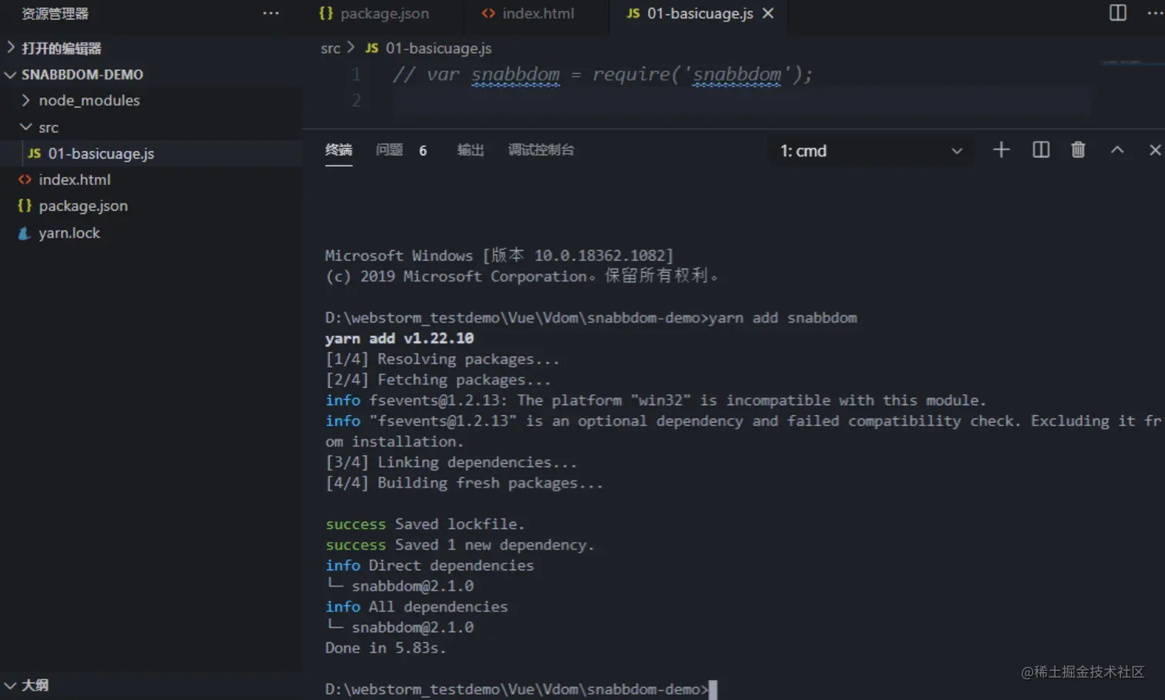This screenshot has height=700, width=1165.
Task: Click line 1 commented code in editor
Action: [603, 75]
